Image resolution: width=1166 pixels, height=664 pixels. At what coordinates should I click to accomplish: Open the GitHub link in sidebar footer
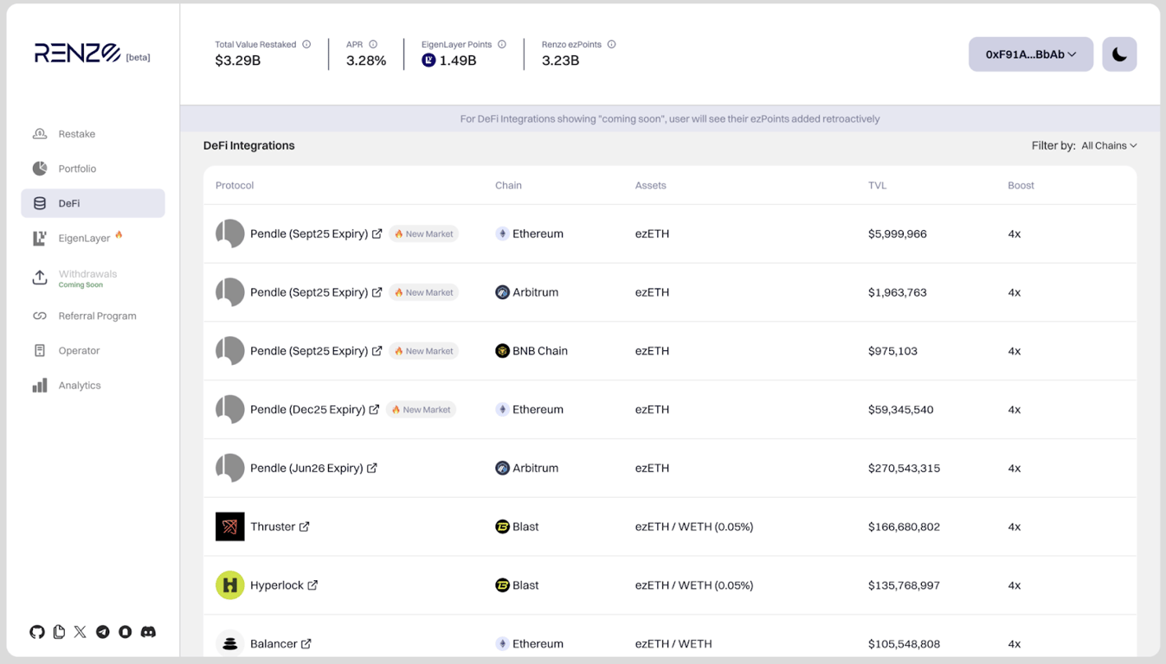pyautogui.click(x=36, y=632)
